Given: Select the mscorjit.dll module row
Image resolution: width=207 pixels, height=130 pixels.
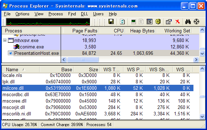Looking at the screenshot, I should click(97, 107).
